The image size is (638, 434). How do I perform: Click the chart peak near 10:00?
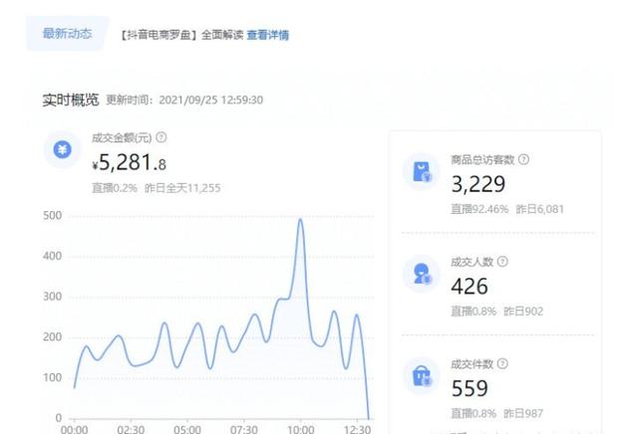300,220
